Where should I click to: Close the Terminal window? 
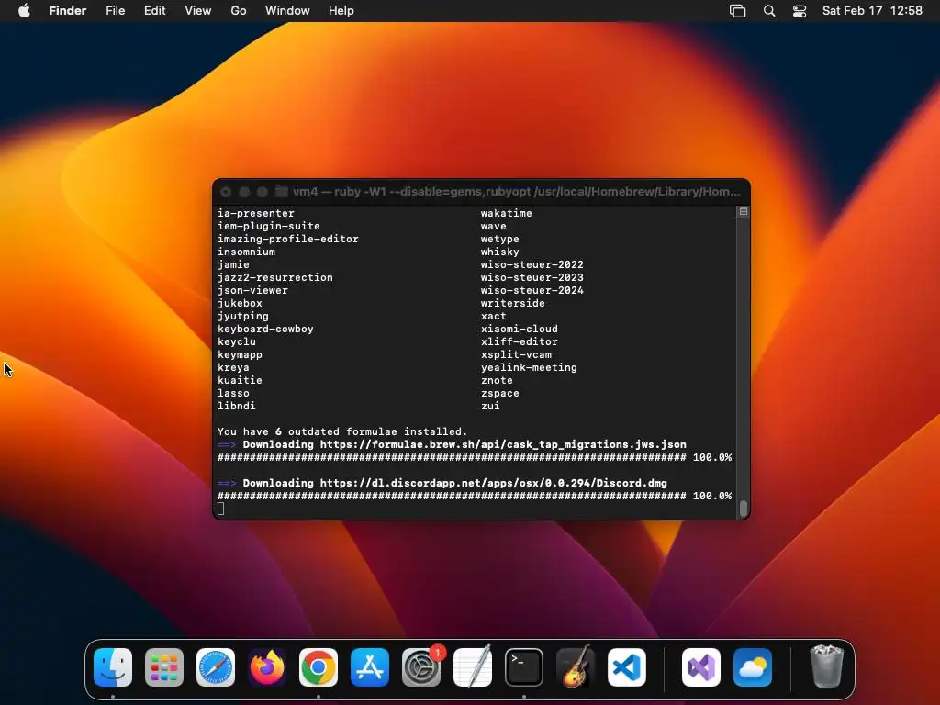226,192
